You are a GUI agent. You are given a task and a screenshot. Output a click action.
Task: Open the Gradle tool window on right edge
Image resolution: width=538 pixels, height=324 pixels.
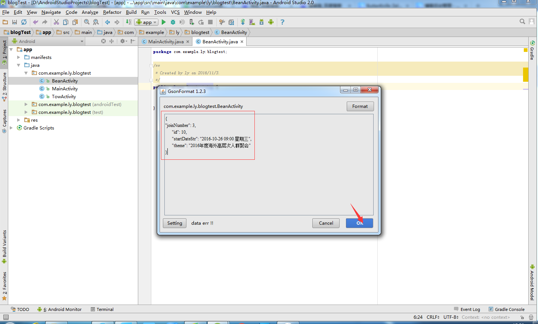(x=532, y=50)
